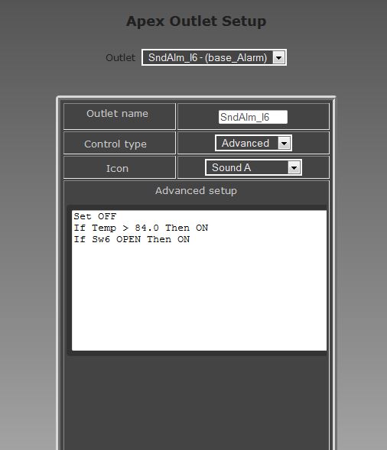Click the Advanced text in Control type box
The width and height of the screenshot is (387, 450).
[246, 143]
